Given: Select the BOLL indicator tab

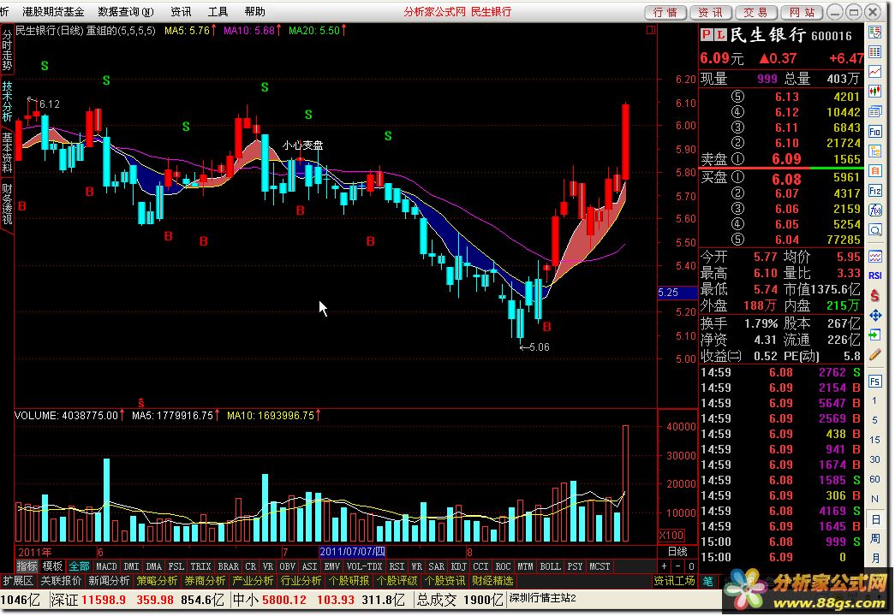Looking at the screenshot, I should click(x=550, y=566).
